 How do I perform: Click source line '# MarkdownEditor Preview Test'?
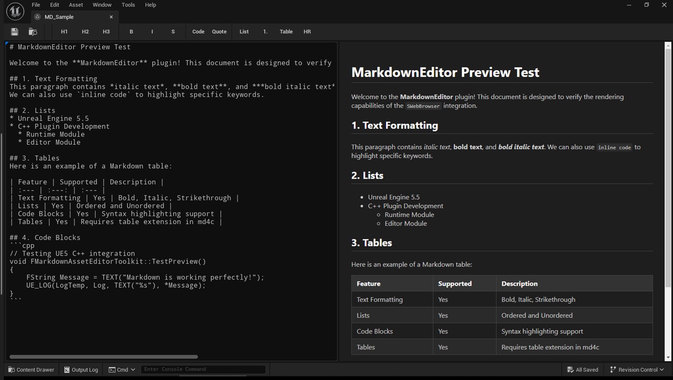coord(70,47)
